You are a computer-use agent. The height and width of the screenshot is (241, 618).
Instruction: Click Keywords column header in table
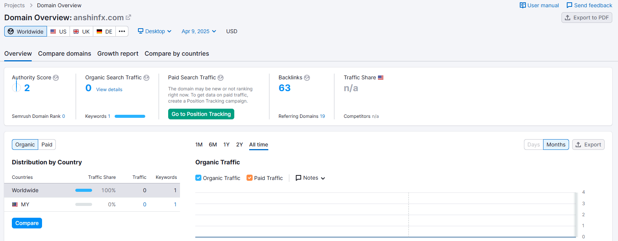[166, 177]
